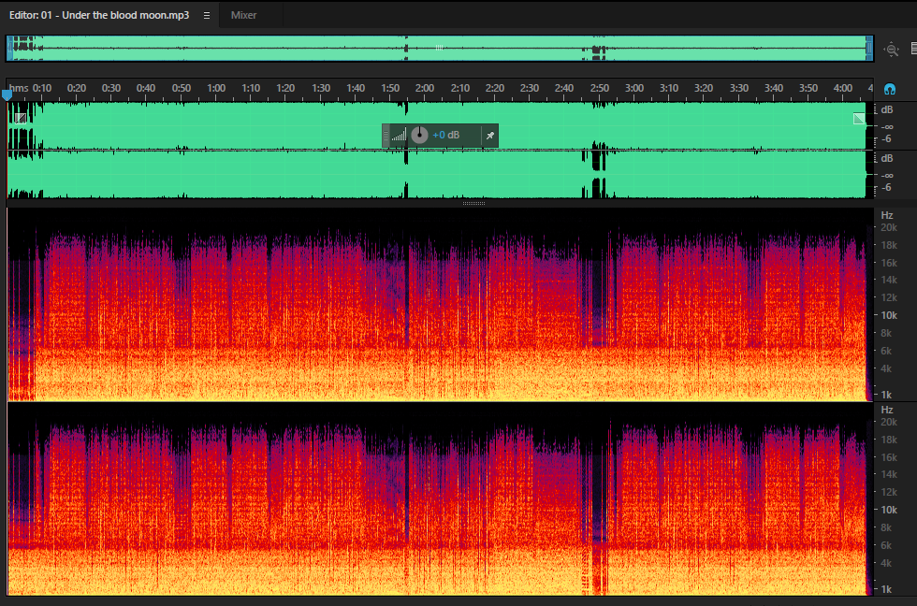Grab the HUD drag grip on its left edge

[386, 136]
